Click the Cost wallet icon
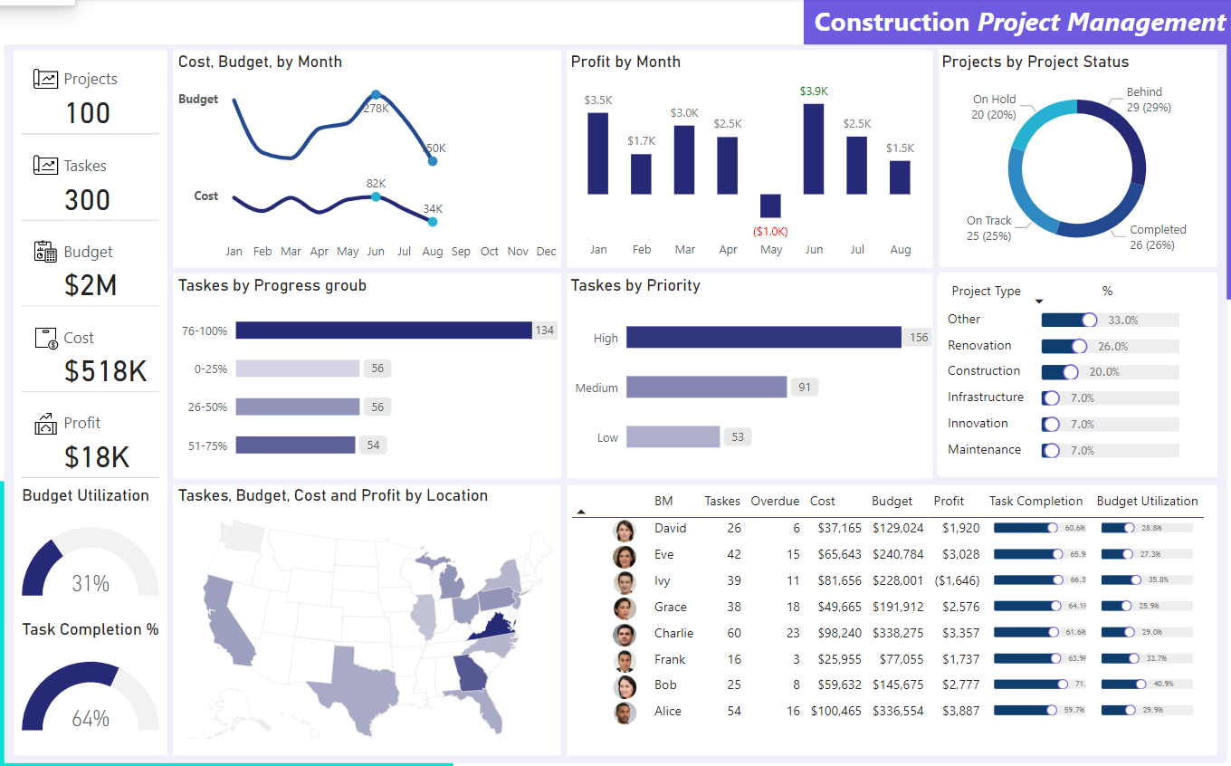1231x766 pixels. click(x=46, y=338)
